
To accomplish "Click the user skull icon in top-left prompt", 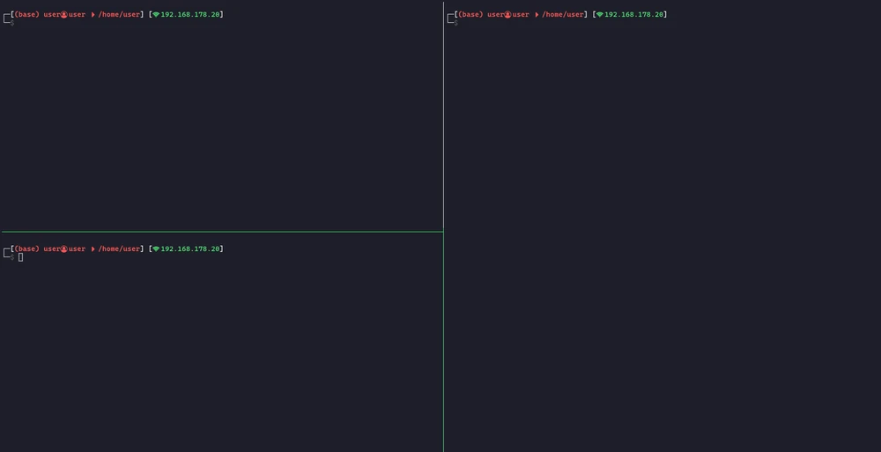I will click(x=64, y=15).
